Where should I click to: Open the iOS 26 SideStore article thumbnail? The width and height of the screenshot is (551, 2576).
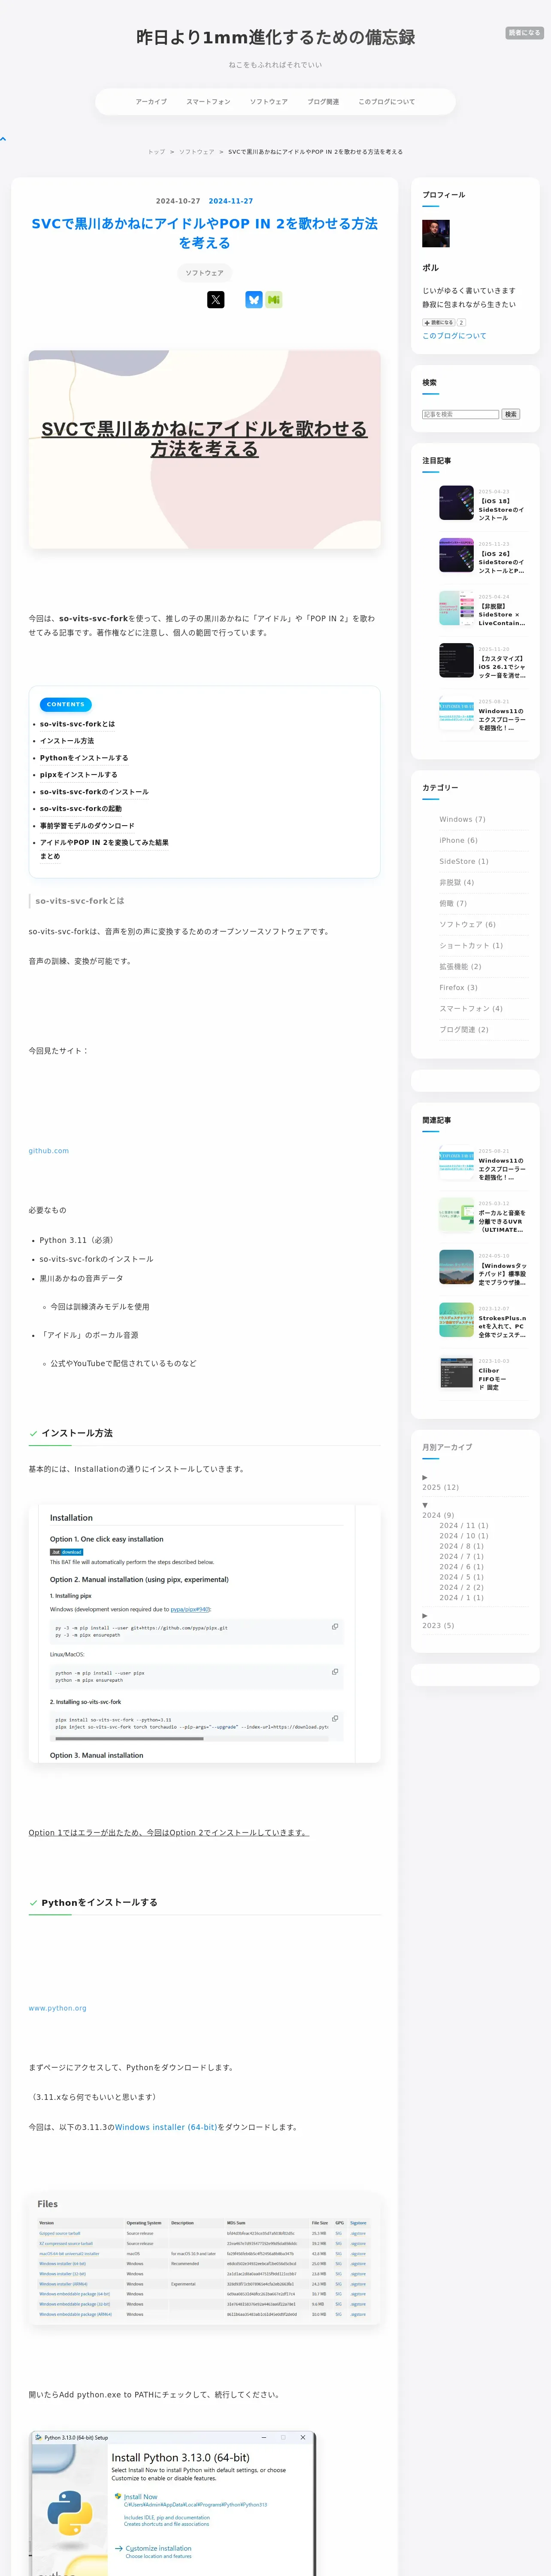click(456, 555)
